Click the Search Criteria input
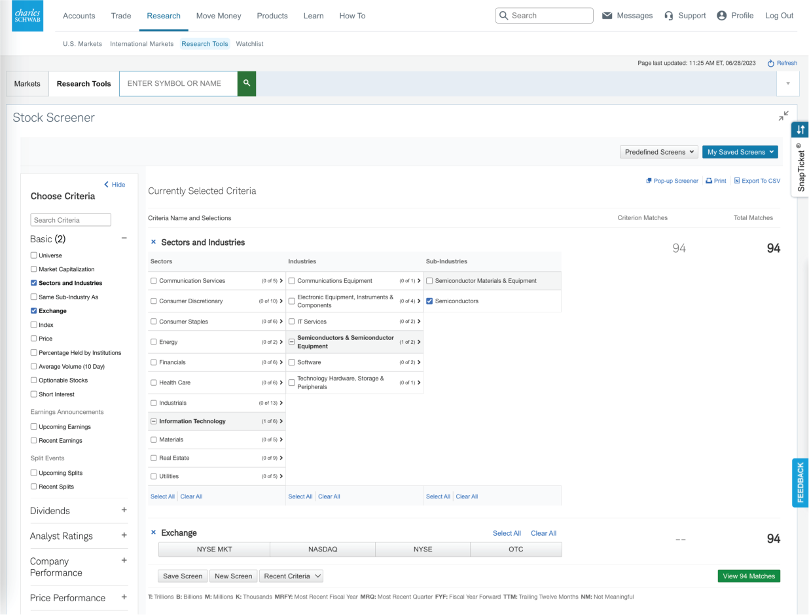Image resolution: width=809 pixels, height=615 pixels. (x=71, y=220)
